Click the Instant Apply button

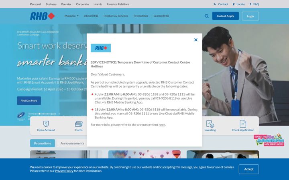click(x=226, y=16)
